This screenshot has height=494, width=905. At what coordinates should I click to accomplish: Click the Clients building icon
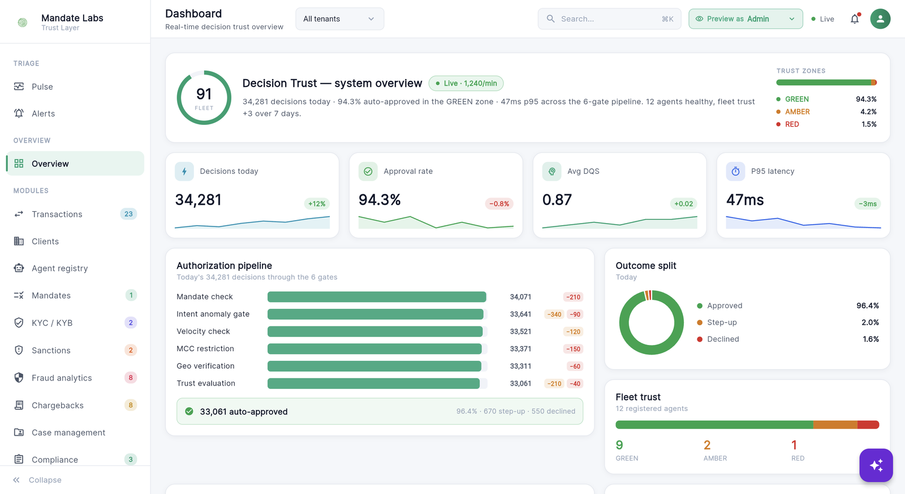19,241
